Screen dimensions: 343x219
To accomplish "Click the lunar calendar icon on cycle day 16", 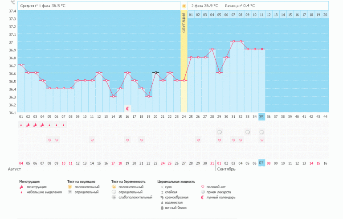I will point(127,108).
